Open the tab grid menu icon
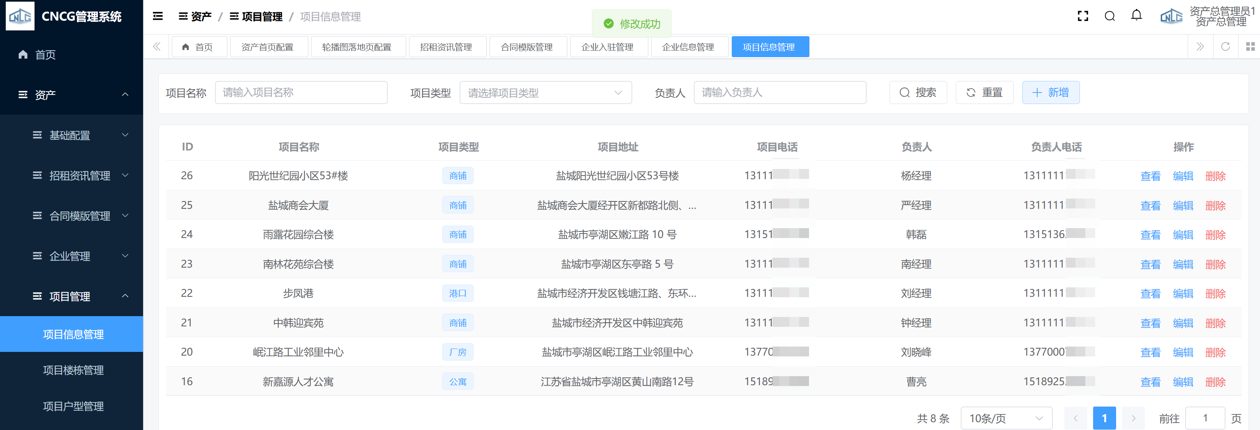Image resolution: width=1260 pixels, height=430 pixels. pos(1250,47)
